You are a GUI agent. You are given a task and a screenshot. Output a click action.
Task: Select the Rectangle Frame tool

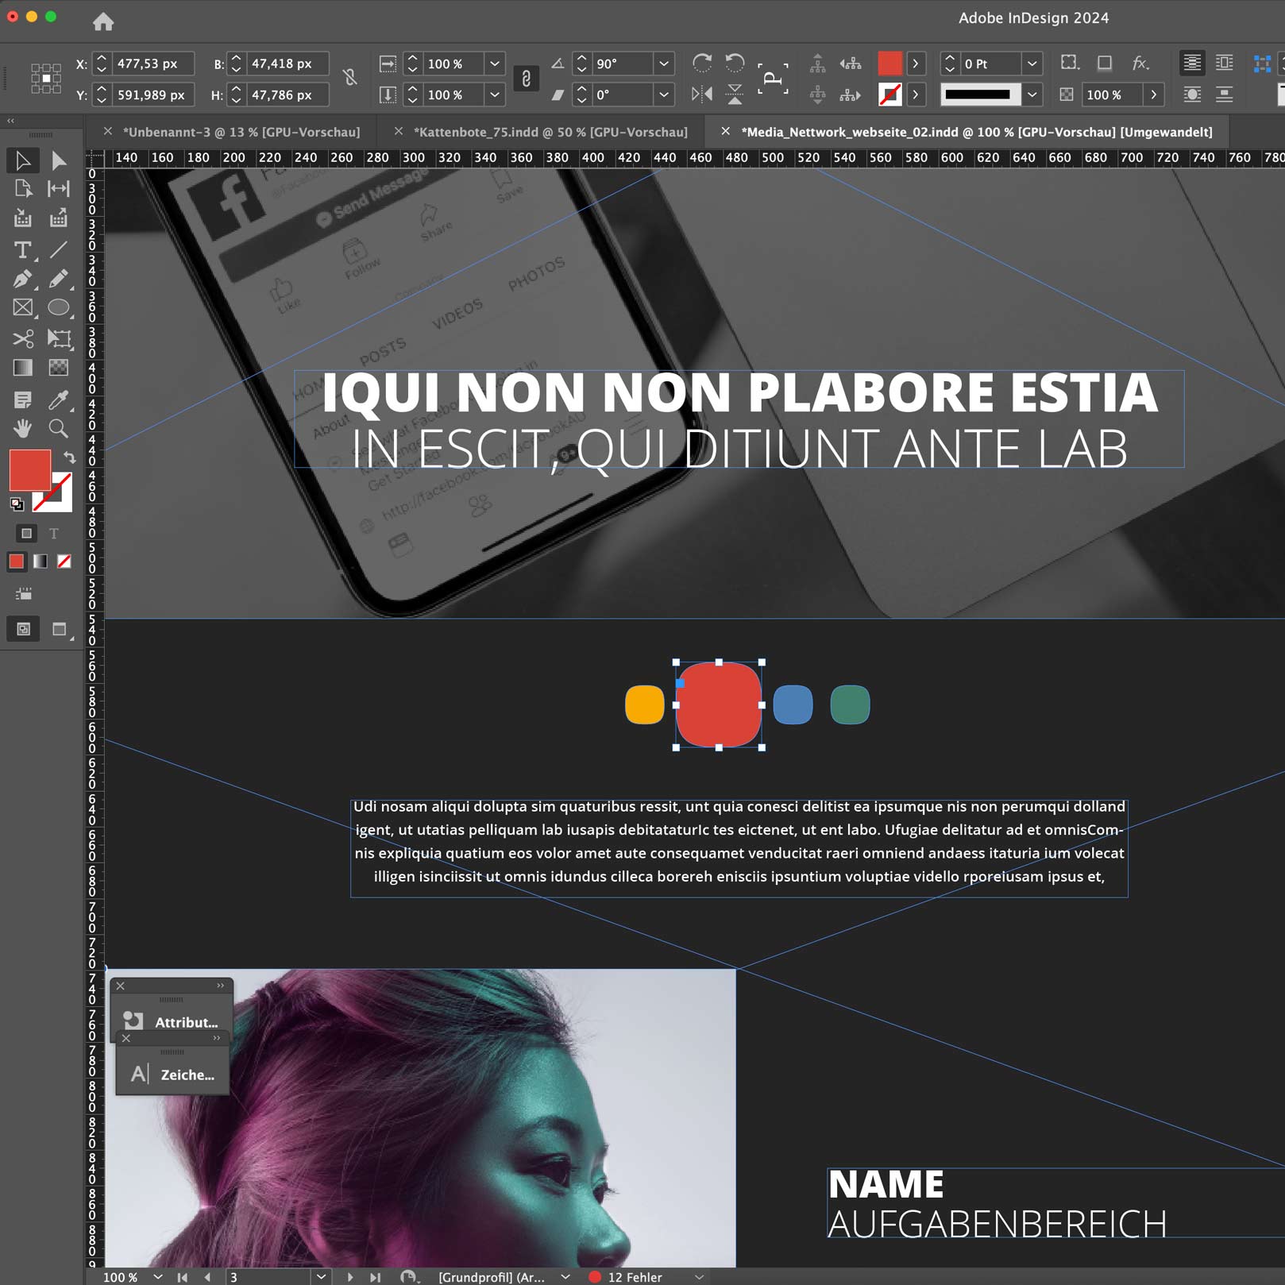[23, 308]
